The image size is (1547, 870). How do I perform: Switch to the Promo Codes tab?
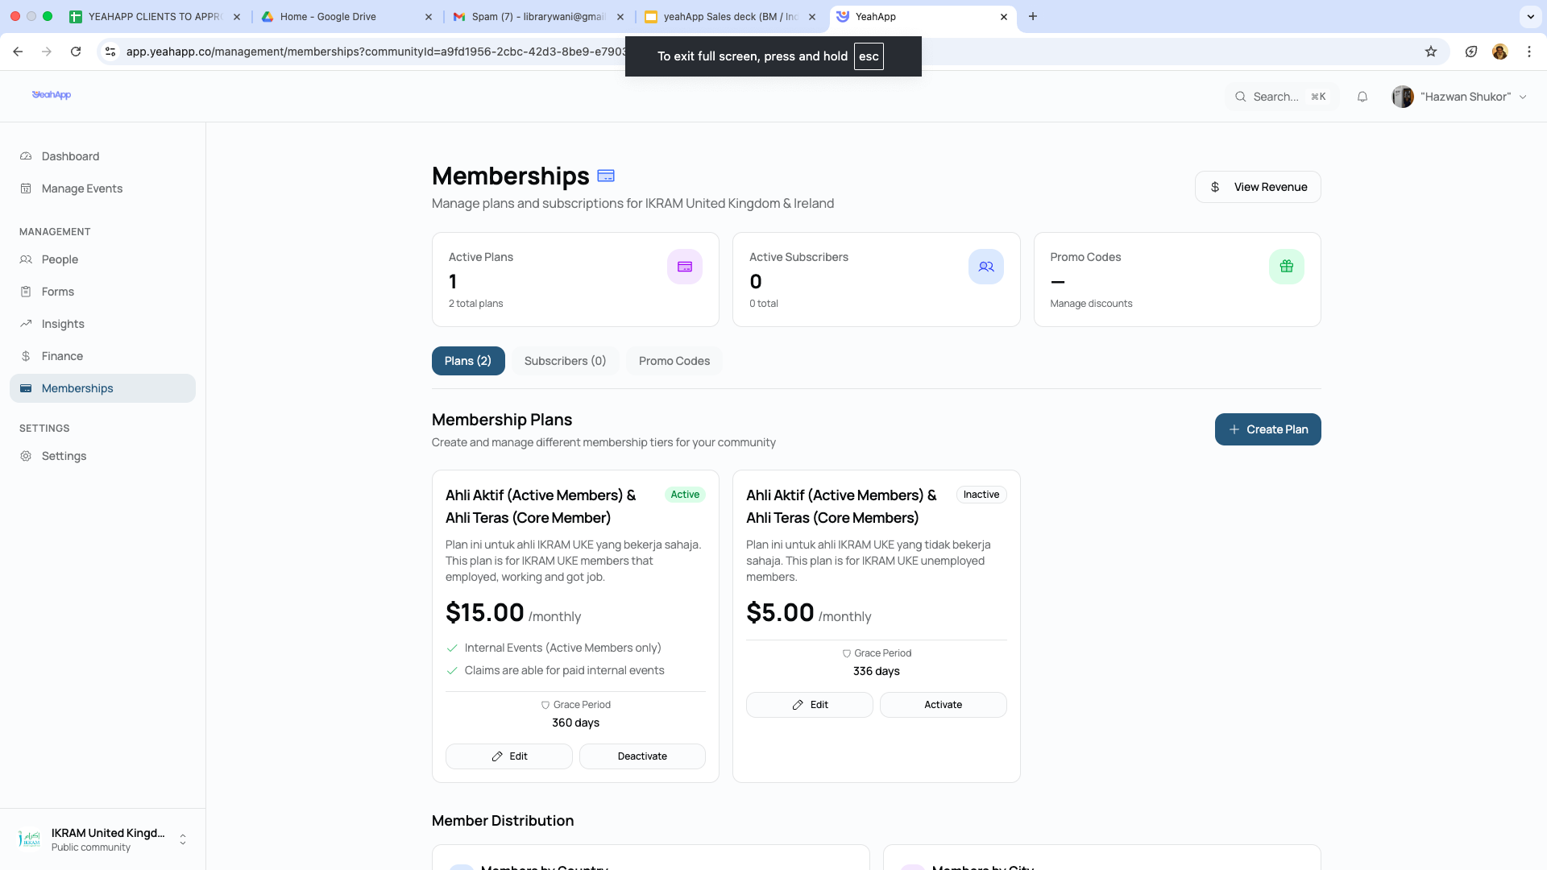(x=674, y=361)
